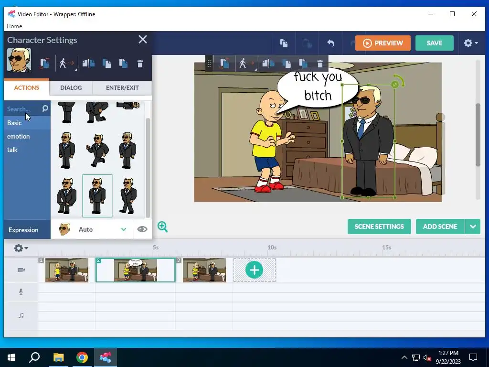Select scene 2 thumbnail in timeline
The image size is (489, 367).
coord(136,270)
